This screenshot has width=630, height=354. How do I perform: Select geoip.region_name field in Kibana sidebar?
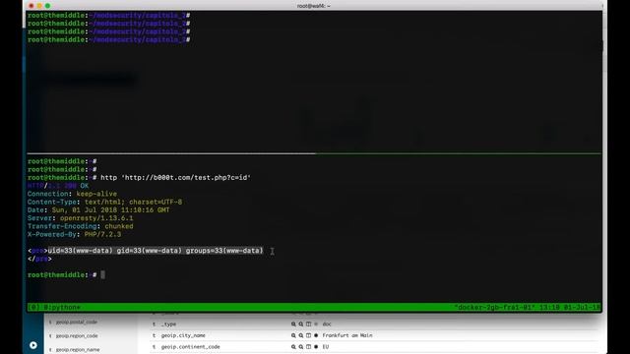click(78, 350)
